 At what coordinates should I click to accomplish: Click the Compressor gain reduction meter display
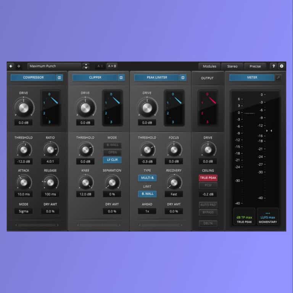coord(51,108)
